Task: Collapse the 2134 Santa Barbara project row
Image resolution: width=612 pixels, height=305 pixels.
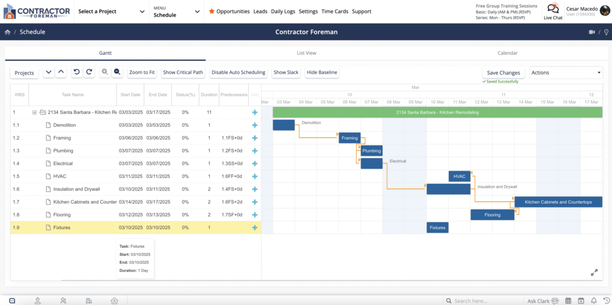Action: 34,112
